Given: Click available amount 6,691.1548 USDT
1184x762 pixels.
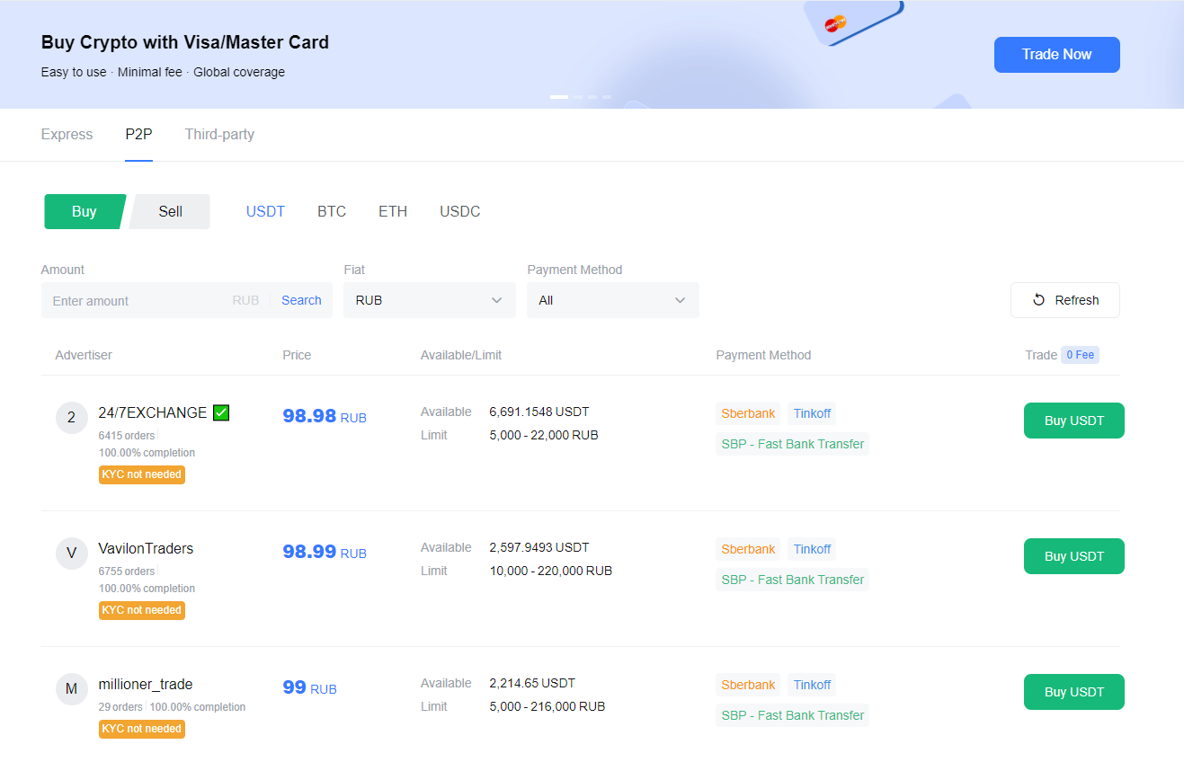Looking at the screenshot, I should click(x=539, y=412).
